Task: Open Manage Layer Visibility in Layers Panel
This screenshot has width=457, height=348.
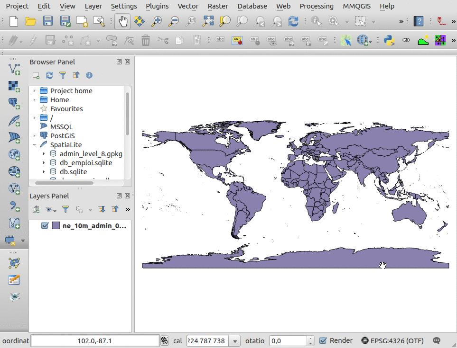Action: point(50,208)
